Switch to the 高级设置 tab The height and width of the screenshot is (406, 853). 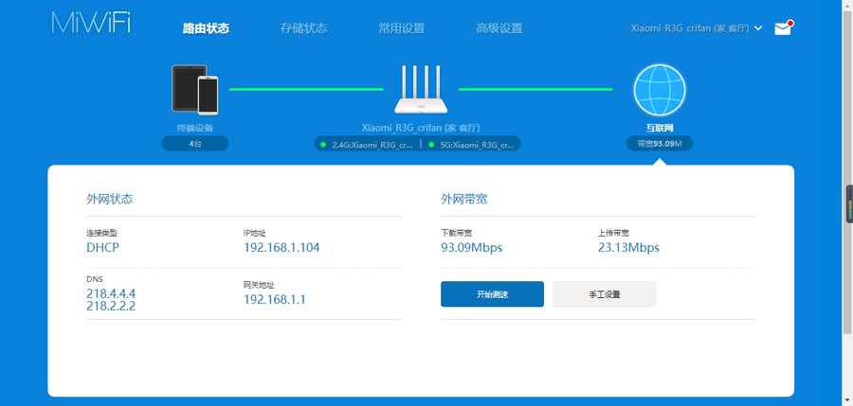coord(499,28)
